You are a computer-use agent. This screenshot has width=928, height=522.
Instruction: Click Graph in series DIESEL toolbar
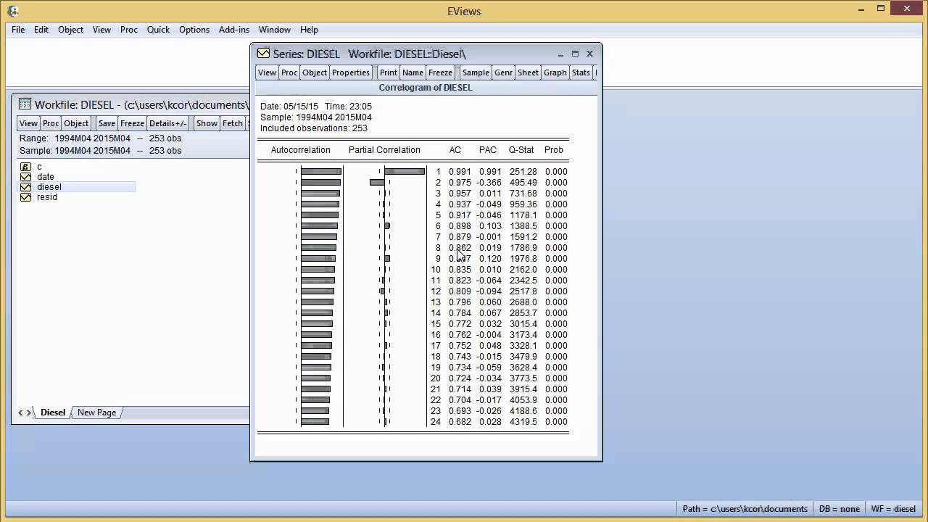click(x=555, y=72)
